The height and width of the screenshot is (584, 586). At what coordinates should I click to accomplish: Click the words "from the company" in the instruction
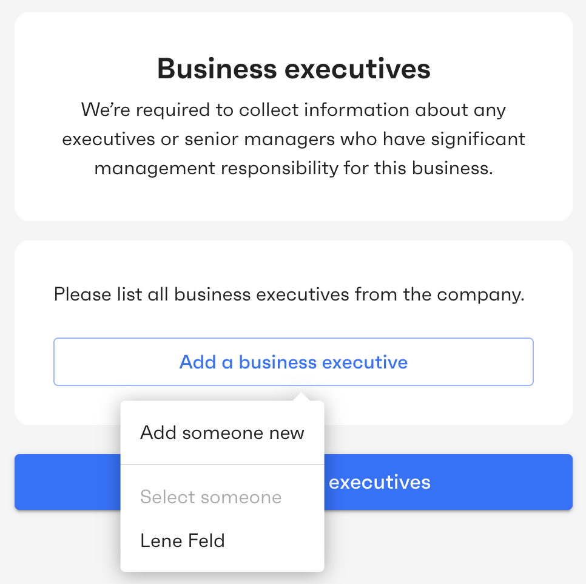pyautogui.click(x=439, y=294)
